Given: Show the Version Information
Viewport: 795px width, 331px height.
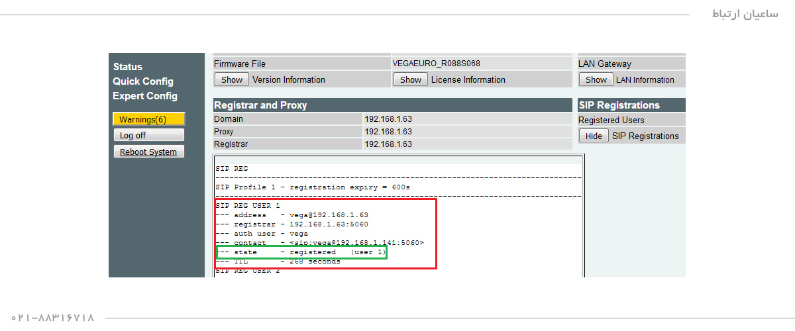Looking at the screenshot, I should pyautogui.click(x=231, y=80).
